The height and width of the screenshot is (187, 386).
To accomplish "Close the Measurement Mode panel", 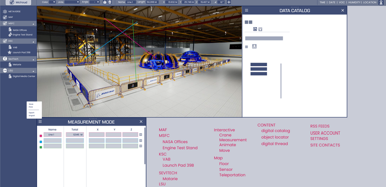I will [141, 122].
